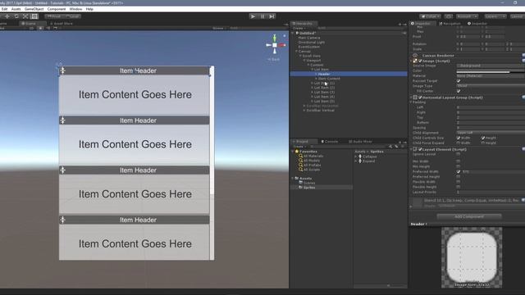Open the Help menu
The width and height of the screenshot is (525, 295).
pyautogui.click(x=89, y=9)
